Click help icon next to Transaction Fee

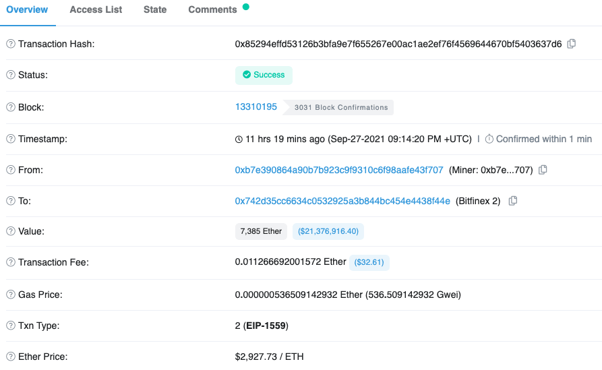click(x=11, y=262)
